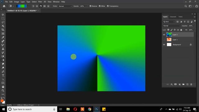Choose the Angle Gradient style icon
The image size is (199, 112).
coord(41,6)
